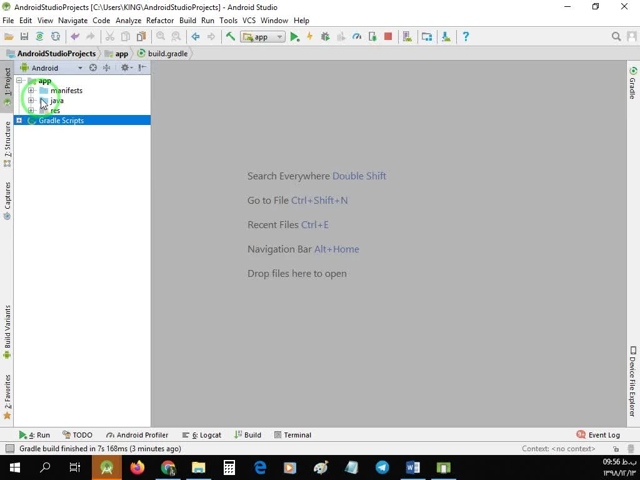Hide the Project panel with the pin icon

click(x=142, y=67)
